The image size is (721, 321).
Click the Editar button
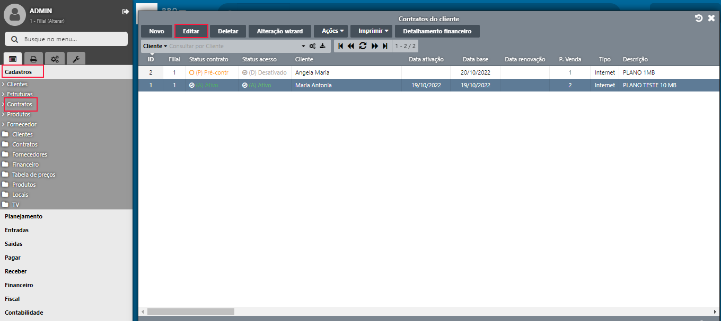[x=191, y=31]
